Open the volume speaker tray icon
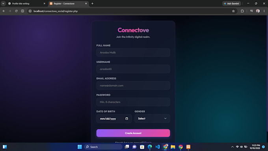The height and width of the screenshot is (151, 268). point(241,147)
